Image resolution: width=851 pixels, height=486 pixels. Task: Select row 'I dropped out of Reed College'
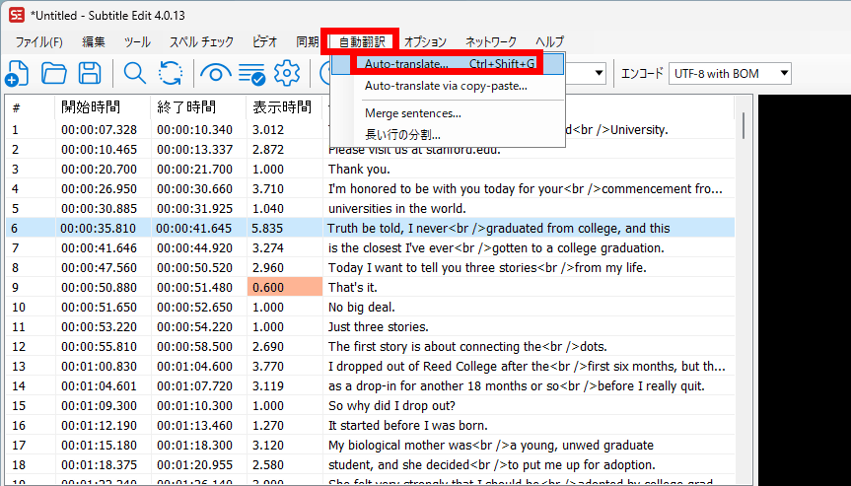(x=370, y=366)
